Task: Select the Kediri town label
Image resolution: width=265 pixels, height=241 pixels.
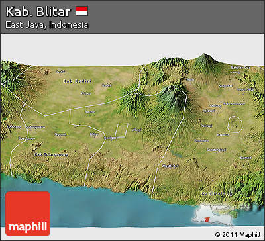Action: 60,72
